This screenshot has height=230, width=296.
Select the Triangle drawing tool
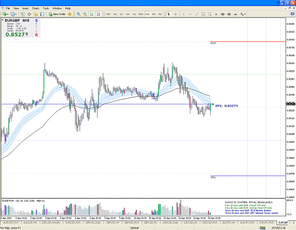coord(235,14)
